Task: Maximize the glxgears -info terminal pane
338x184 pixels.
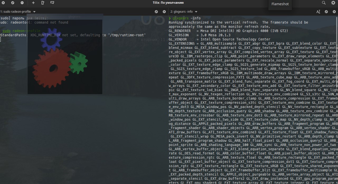Action: point(326,12)
